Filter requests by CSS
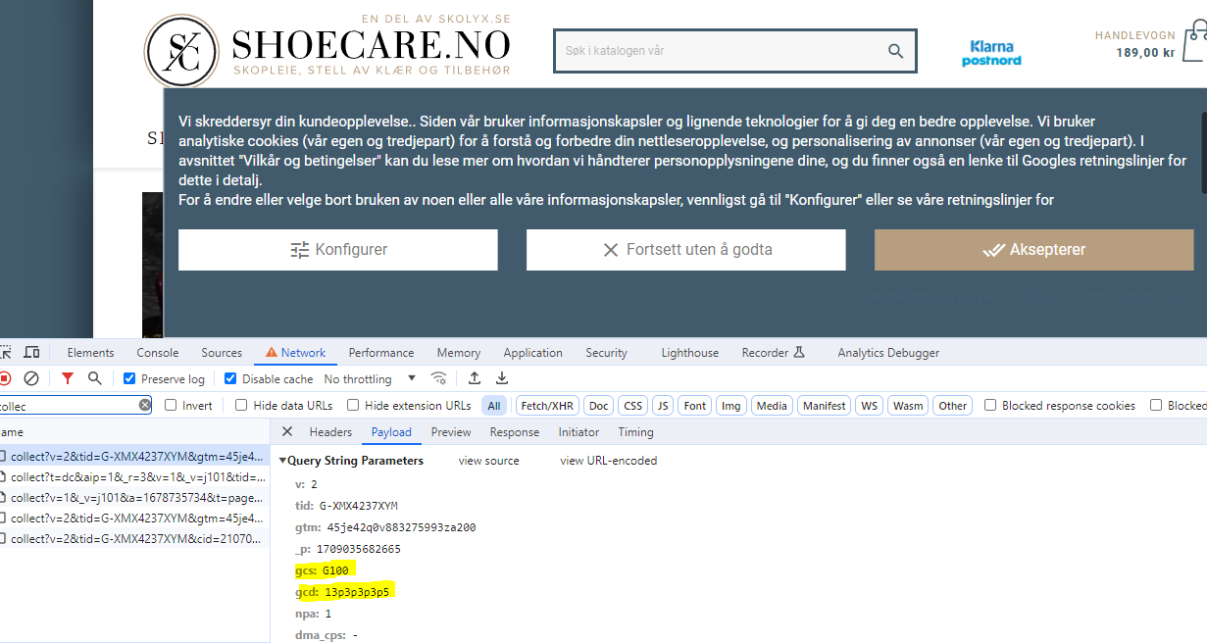 click(633, 406)
